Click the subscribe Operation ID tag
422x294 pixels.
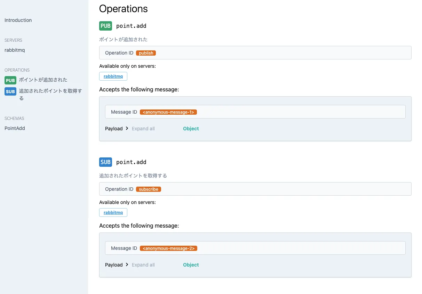tap(149, 189)
